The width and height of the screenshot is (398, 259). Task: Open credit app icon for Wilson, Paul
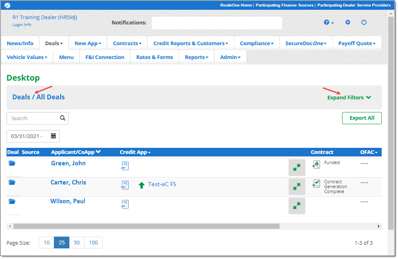point(125,204)
